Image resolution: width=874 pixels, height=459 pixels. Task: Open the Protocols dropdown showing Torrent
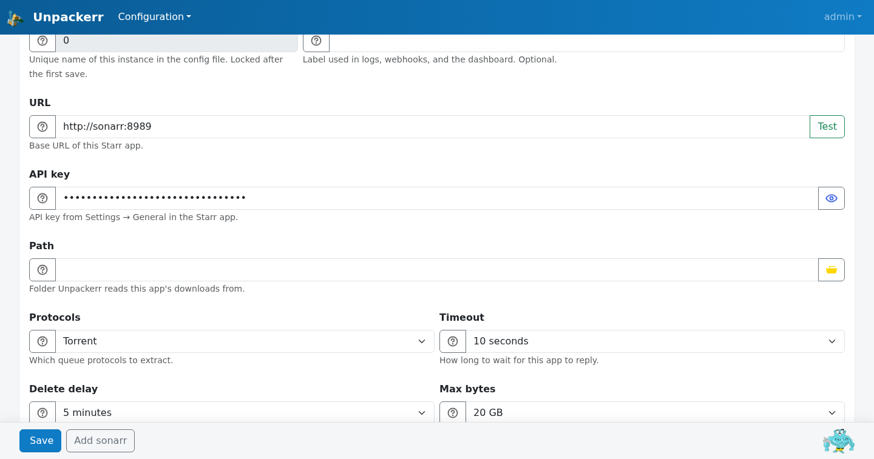pos(245,341)
